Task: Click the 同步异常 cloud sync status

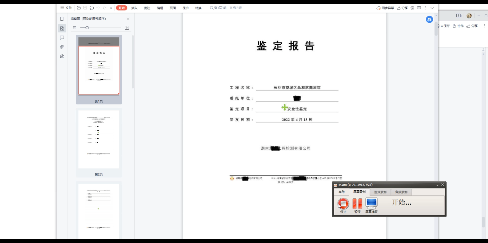Action: pos(385,8)
